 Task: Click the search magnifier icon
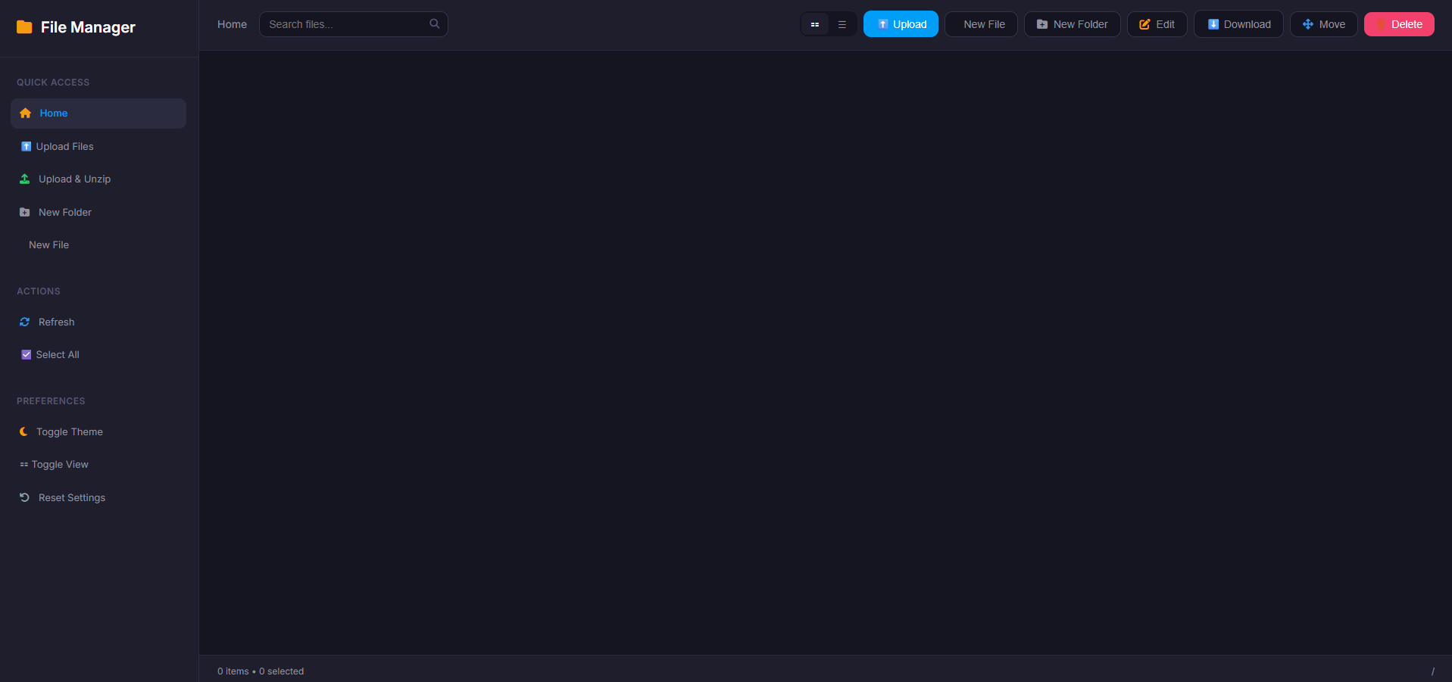tap(434, 23)
